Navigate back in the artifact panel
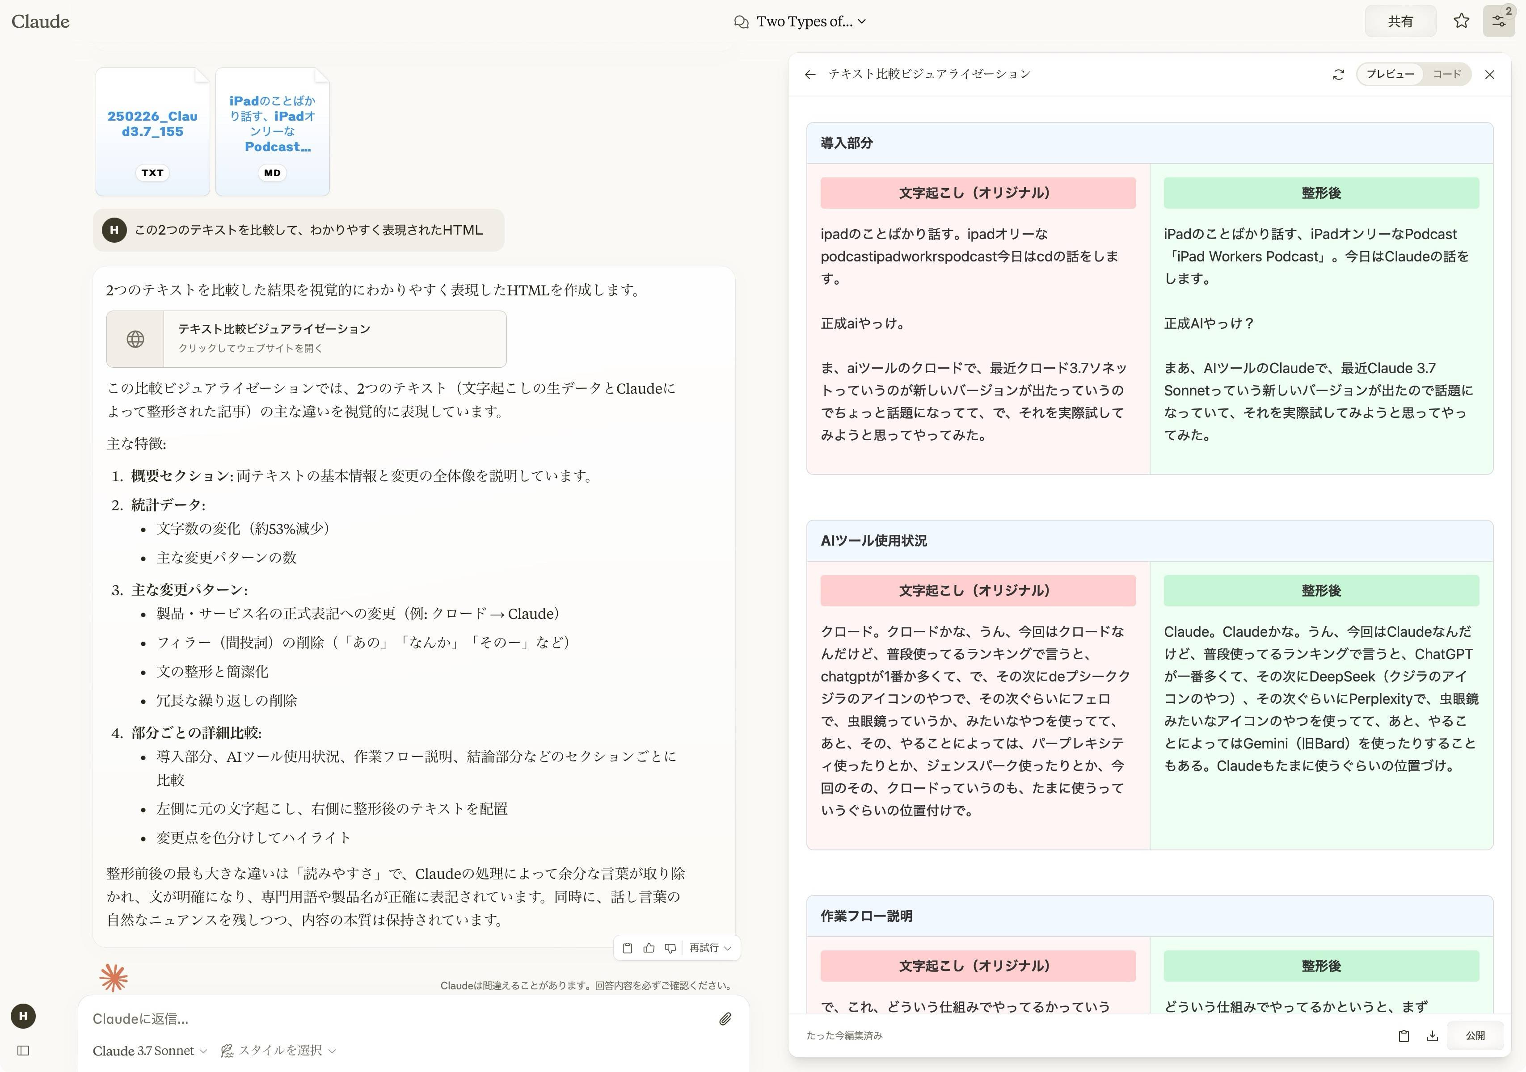This screenshot has height=1072, width=1526. coord(809,74)
